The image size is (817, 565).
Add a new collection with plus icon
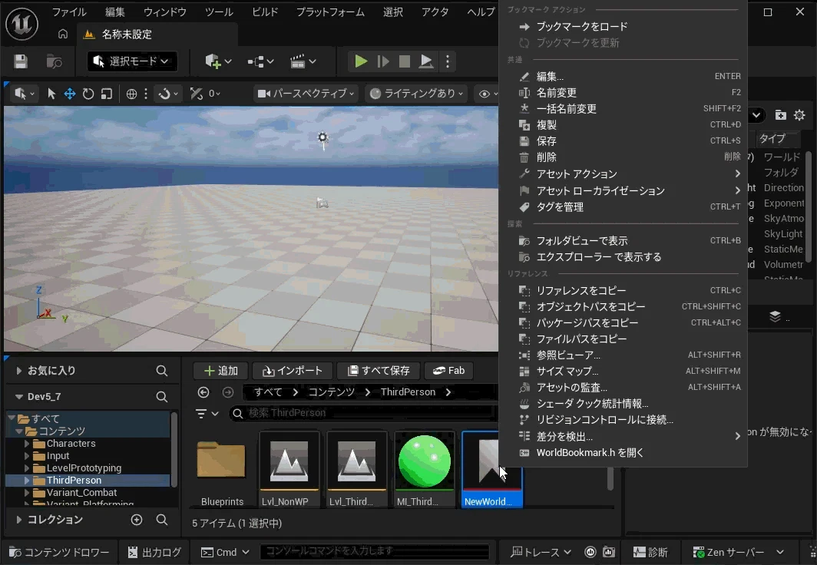tap(137, 520)
